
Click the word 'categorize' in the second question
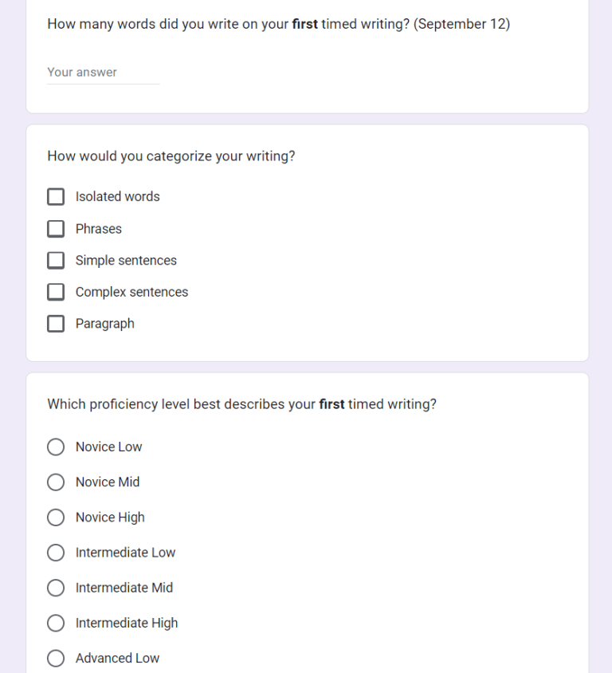(x=179, y=156)
